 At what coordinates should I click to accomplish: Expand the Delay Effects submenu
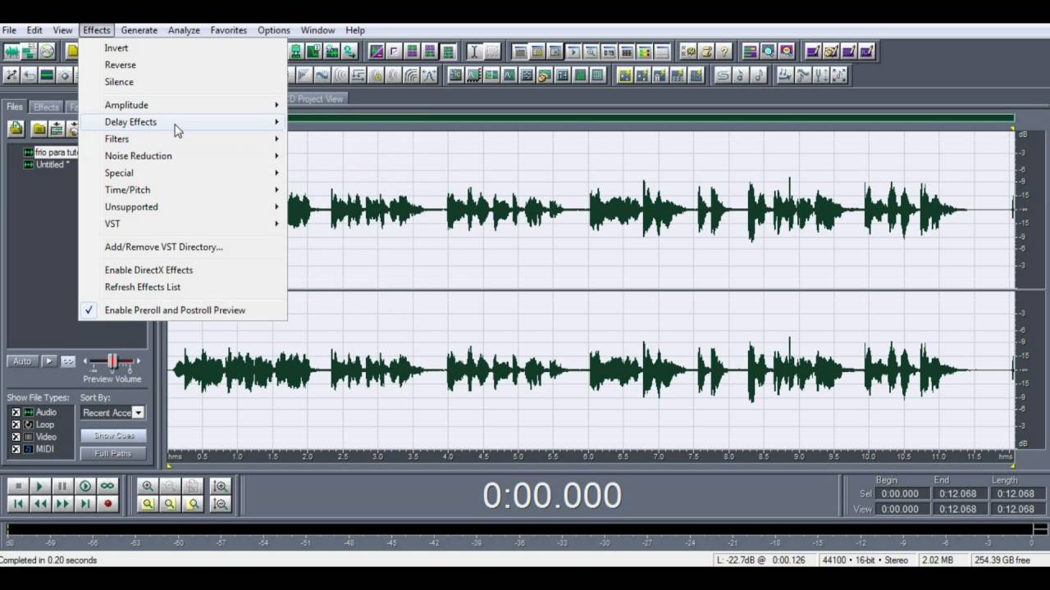click(183, 122)
